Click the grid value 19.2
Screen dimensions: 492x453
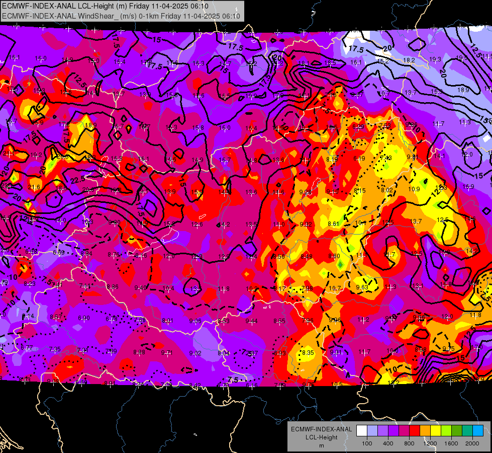36,155
